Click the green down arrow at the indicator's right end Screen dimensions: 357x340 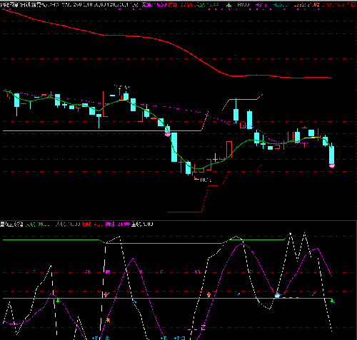coord(332,301)
